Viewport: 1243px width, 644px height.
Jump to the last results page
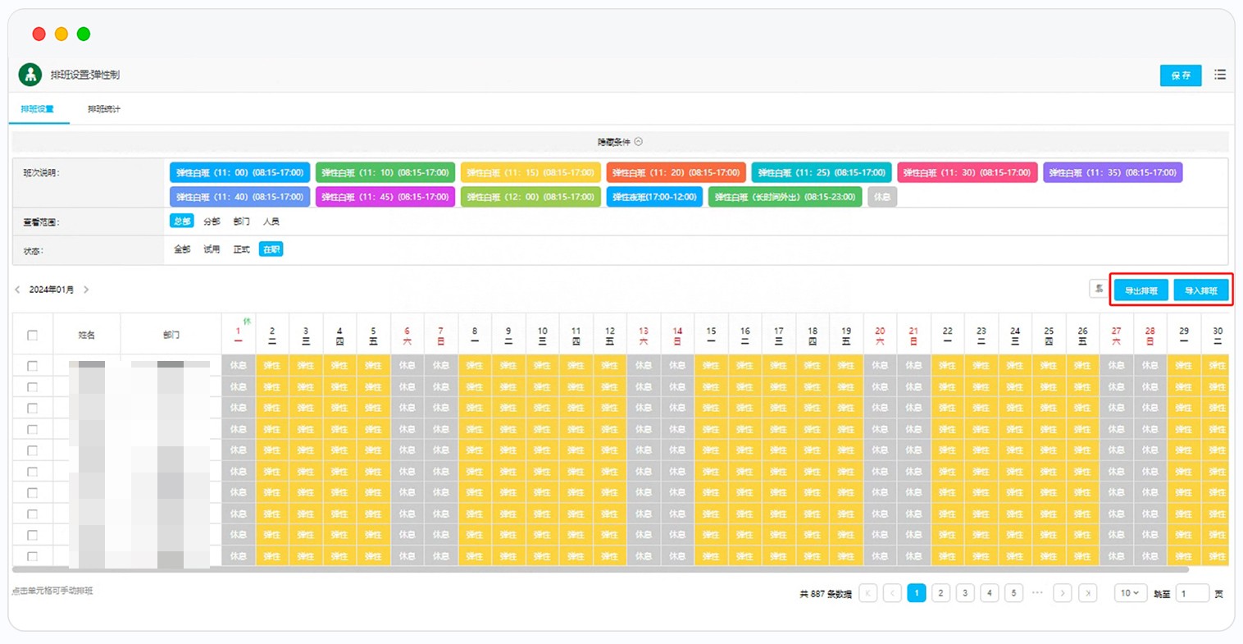coord(1087,593)
